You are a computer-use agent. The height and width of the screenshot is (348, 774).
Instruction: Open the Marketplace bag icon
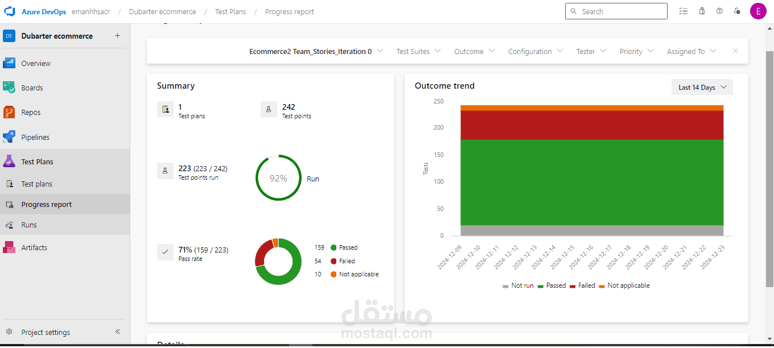(702, 11)
